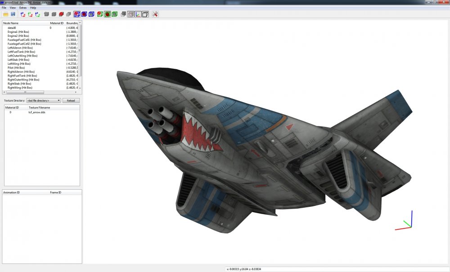Click the red sphere shading icon
The height and width of the screenshot is (272, 450).
coord(61,14)
